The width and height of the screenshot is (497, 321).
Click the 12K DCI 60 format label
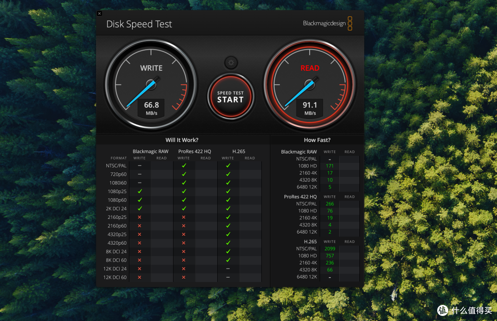pyautogui.click(x=115, y=277)
